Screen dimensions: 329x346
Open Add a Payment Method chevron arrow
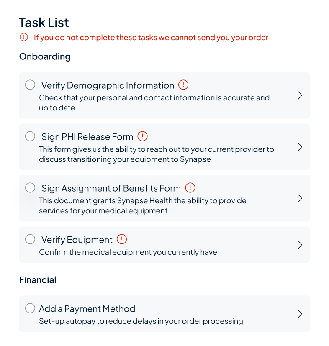click(x=300, y=314)
